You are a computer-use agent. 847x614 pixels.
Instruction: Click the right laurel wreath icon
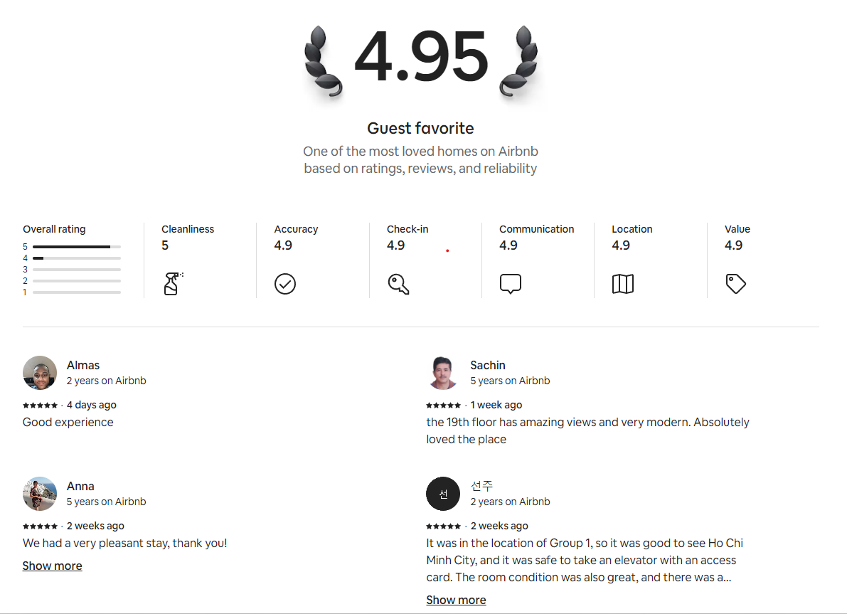[x=518, y=62]
